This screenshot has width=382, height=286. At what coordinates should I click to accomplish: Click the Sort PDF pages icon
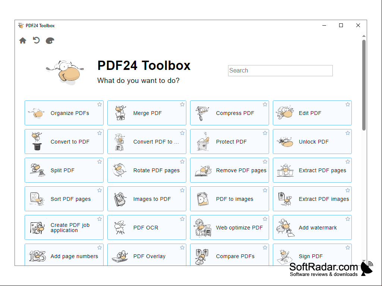pos(37,199)
